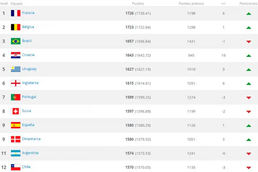Viewport: 258px width, 172px height.
Task: Click the Belgium flag icon
Action: 15,27
